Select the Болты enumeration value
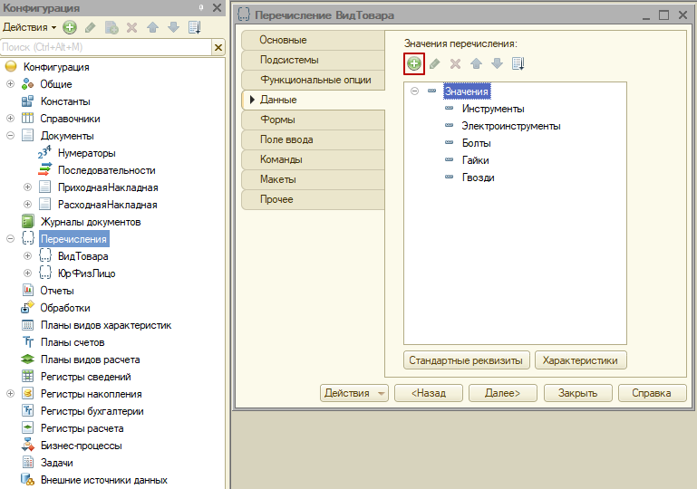 coord(476,143)
